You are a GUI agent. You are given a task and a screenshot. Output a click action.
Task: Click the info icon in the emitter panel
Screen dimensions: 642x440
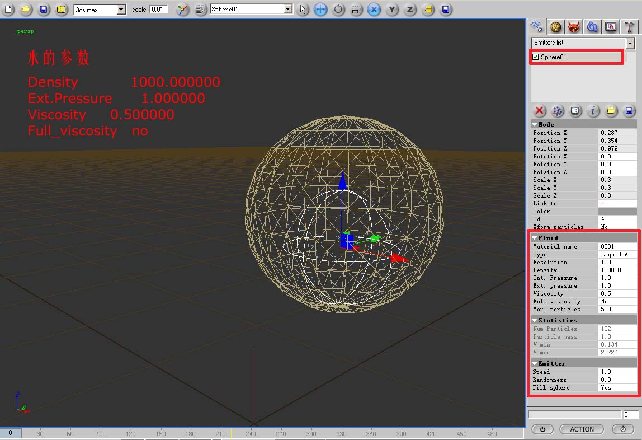point(593,111)
